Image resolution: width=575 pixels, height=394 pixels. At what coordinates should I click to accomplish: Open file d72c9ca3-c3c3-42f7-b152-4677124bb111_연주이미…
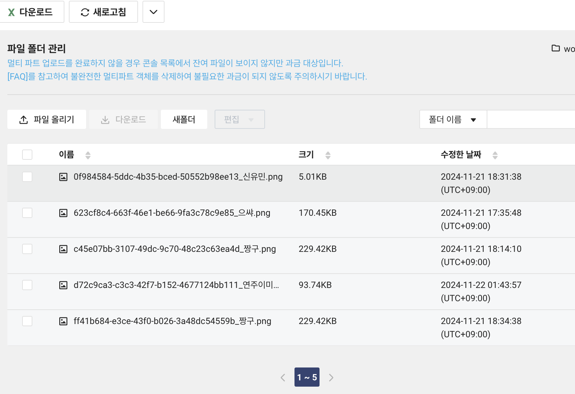(176, 285)
